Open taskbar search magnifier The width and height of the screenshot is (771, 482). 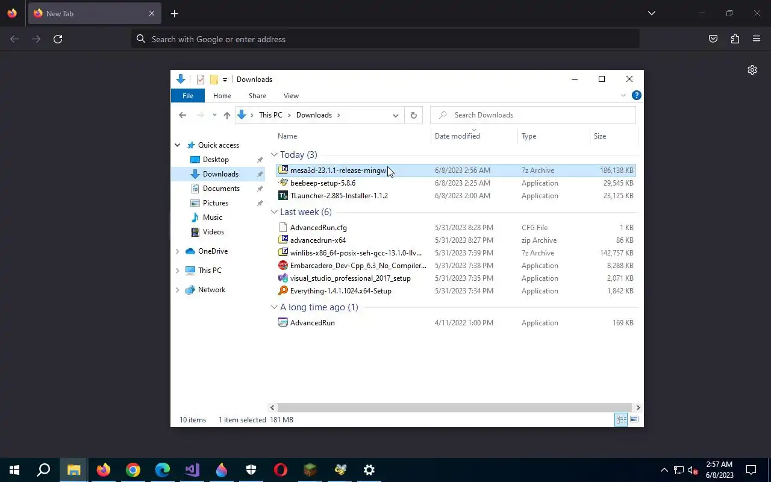click(x=43, y=470)
